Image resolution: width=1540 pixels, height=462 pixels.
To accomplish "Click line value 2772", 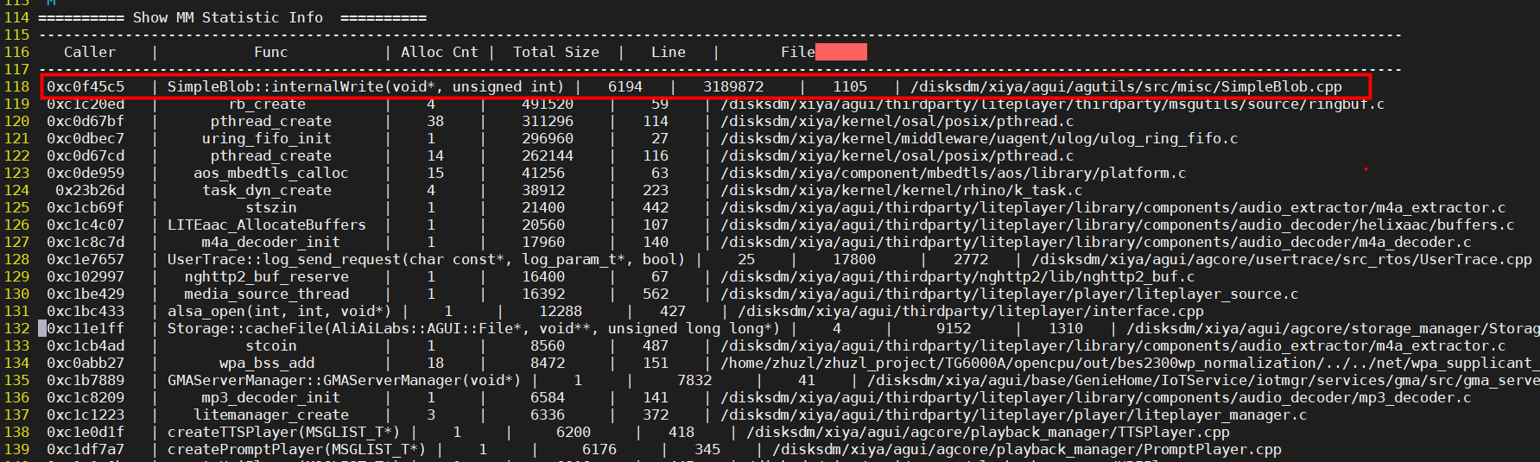I will coord(971,259).
